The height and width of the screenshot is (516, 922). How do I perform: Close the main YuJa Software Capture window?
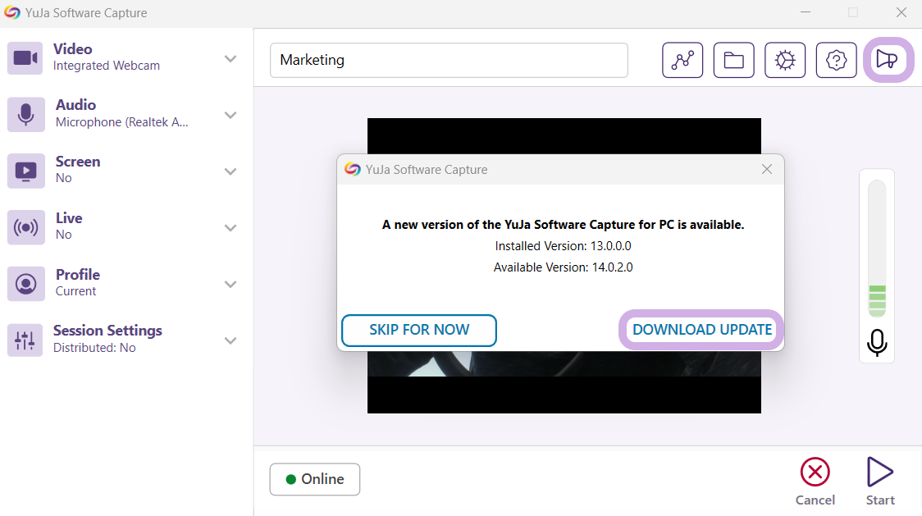point(901,12)
